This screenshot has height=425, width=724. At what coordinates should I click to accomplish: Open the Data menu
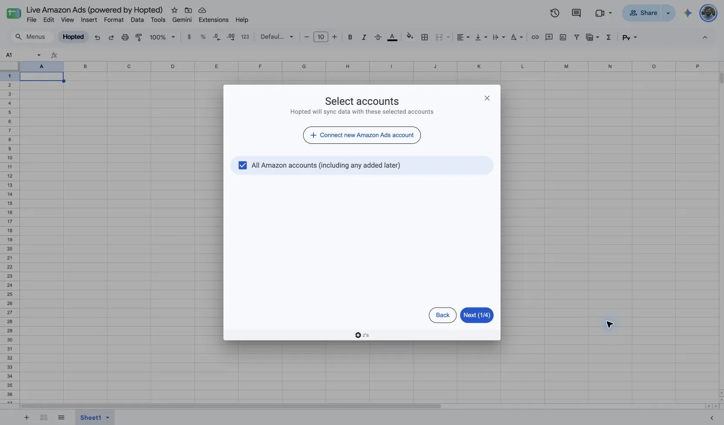coord(137,20)
